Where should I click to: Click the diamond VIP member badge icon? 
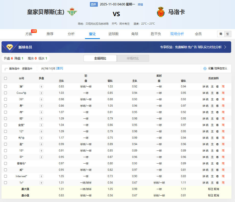pyautogui.click(x=10, y=47)
